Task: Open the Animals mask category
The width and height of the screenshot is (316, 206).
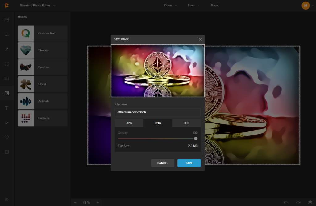Action: pyautogui.click(x=43, y=101)
